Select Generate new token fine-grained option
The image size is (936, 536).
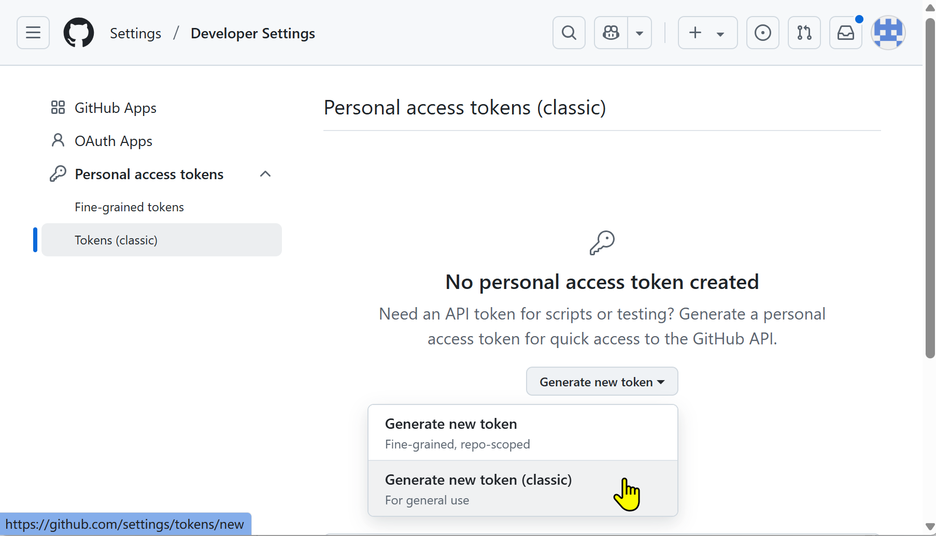522,433
